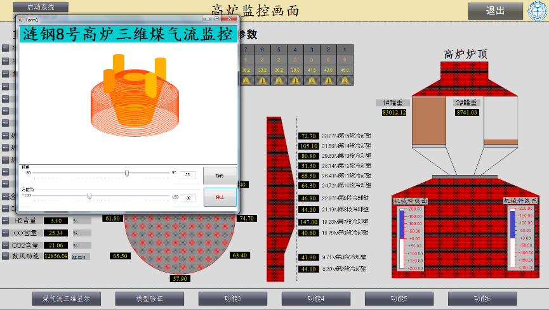Click the small icon beside CO含量

pos(5,233)
